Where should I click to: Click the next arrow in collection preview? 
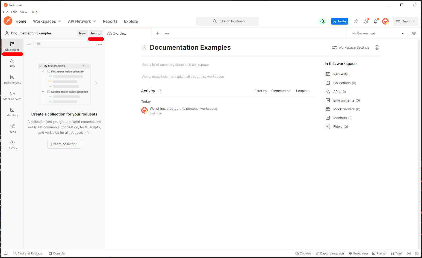pyautogui.click(x=96, y=83)
